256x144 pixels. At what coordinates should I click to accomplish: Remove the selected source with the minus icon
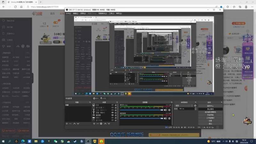point(98,124)
